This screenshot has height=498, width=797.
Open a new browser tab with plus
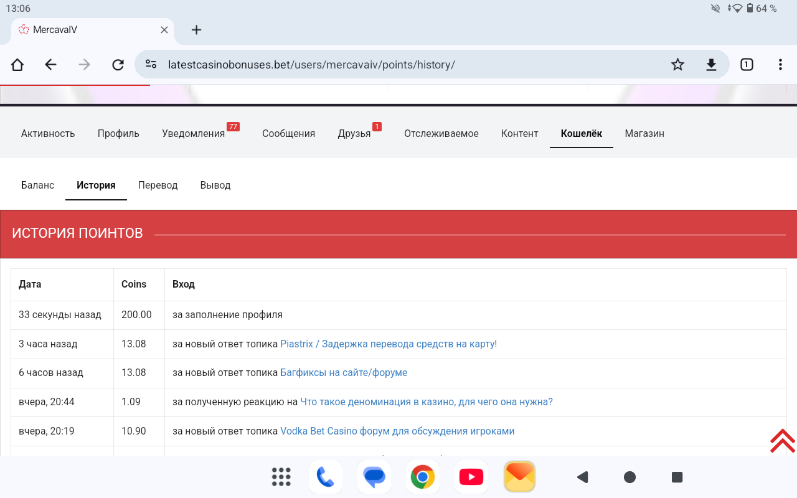tap(196, 30)
